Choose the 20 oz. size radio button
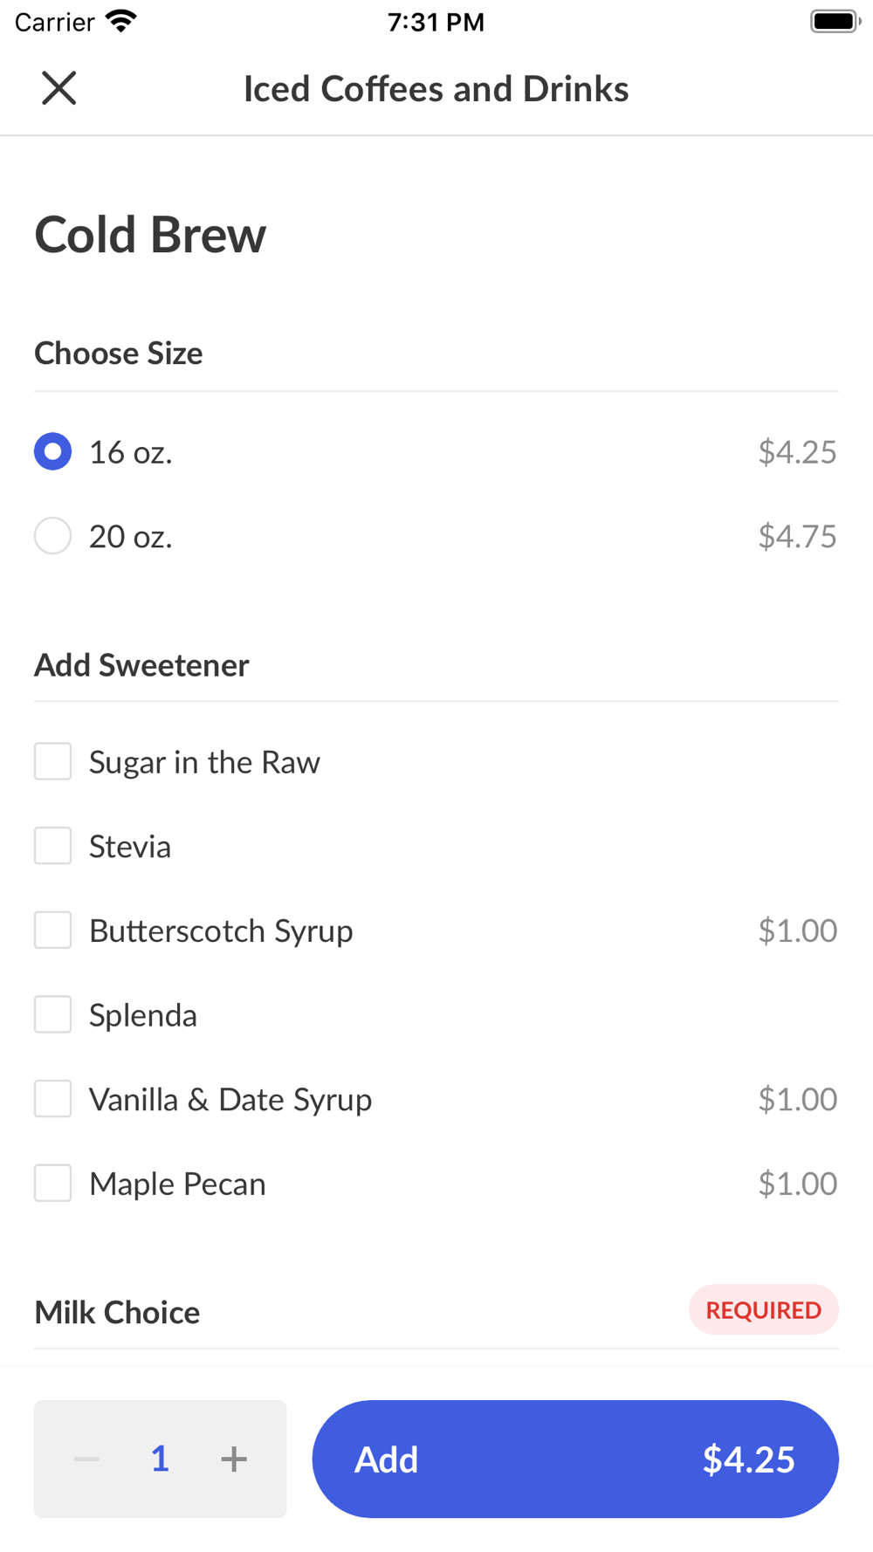 pos(53,536)
